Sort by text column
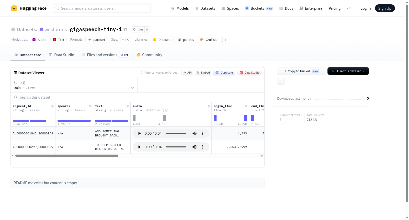Viewport: 409px width, 220px height. coord(128,106)
